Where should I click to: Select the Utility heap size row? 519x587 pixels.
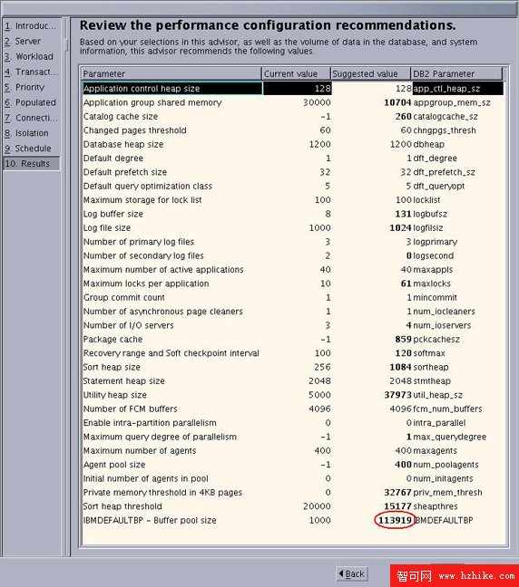pyautogui.click(x=293, y=395)
